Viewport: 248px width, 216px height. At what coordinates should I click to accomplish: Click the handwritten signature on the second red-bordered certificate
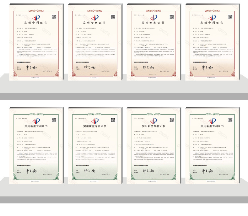click(x=90, y=68)
